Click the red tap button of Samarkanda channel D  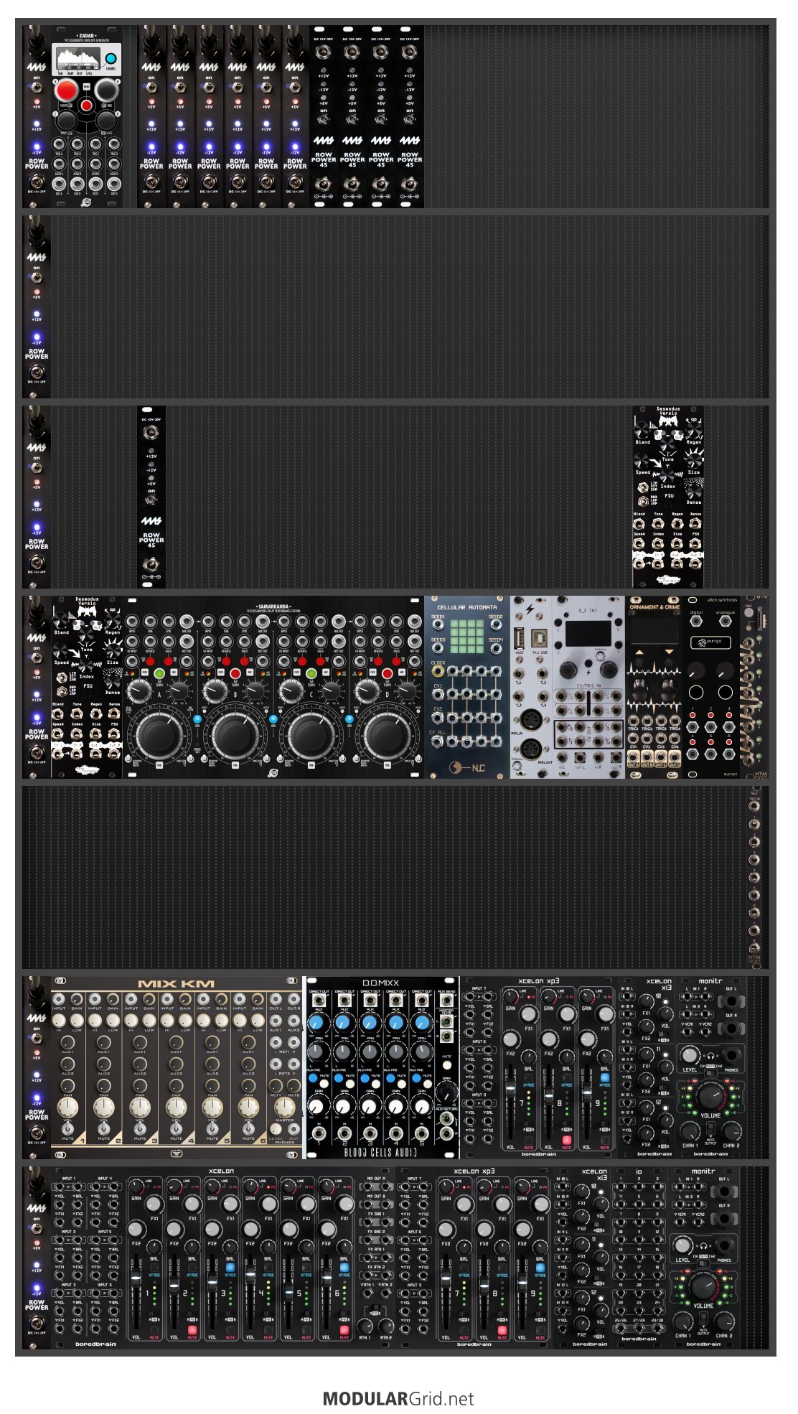(x=387, y=673)
